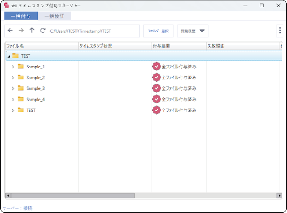
Task: Open the three-dot more options menu
Action: (280, 31)
